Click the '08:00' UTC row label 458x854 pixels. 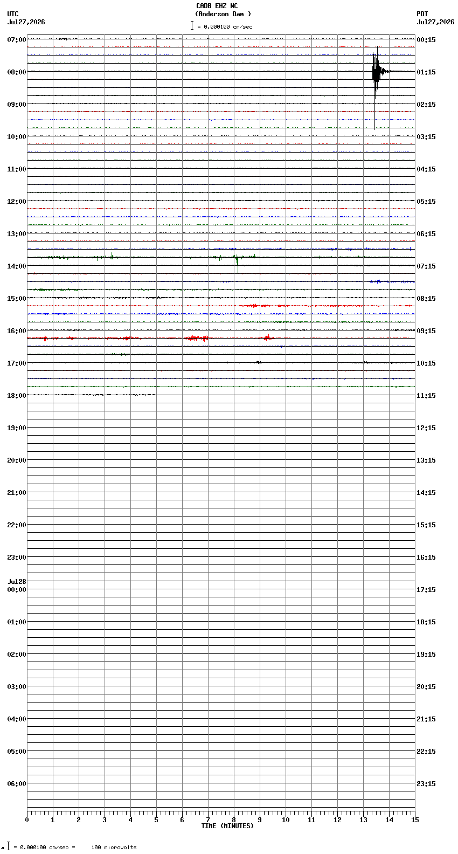pos(17,72)
